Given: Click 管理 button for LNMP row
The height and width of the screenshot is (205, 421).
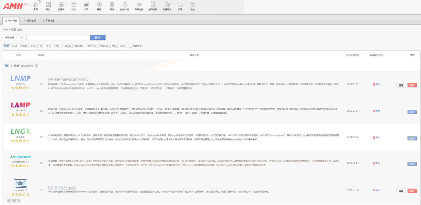Looking at the screenshot, I should pos(401,85).
